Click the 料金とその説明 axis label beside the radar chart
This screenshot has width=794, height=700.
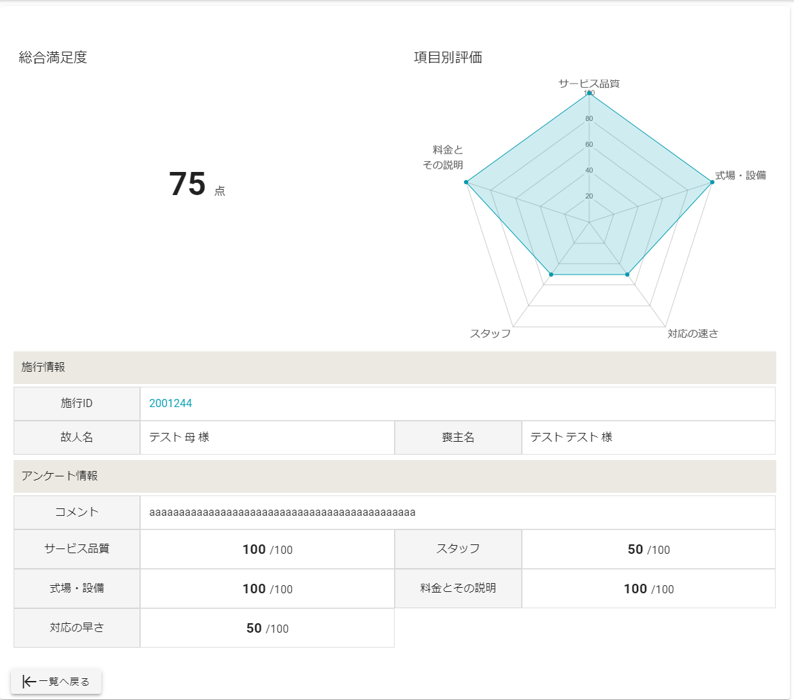443,158
